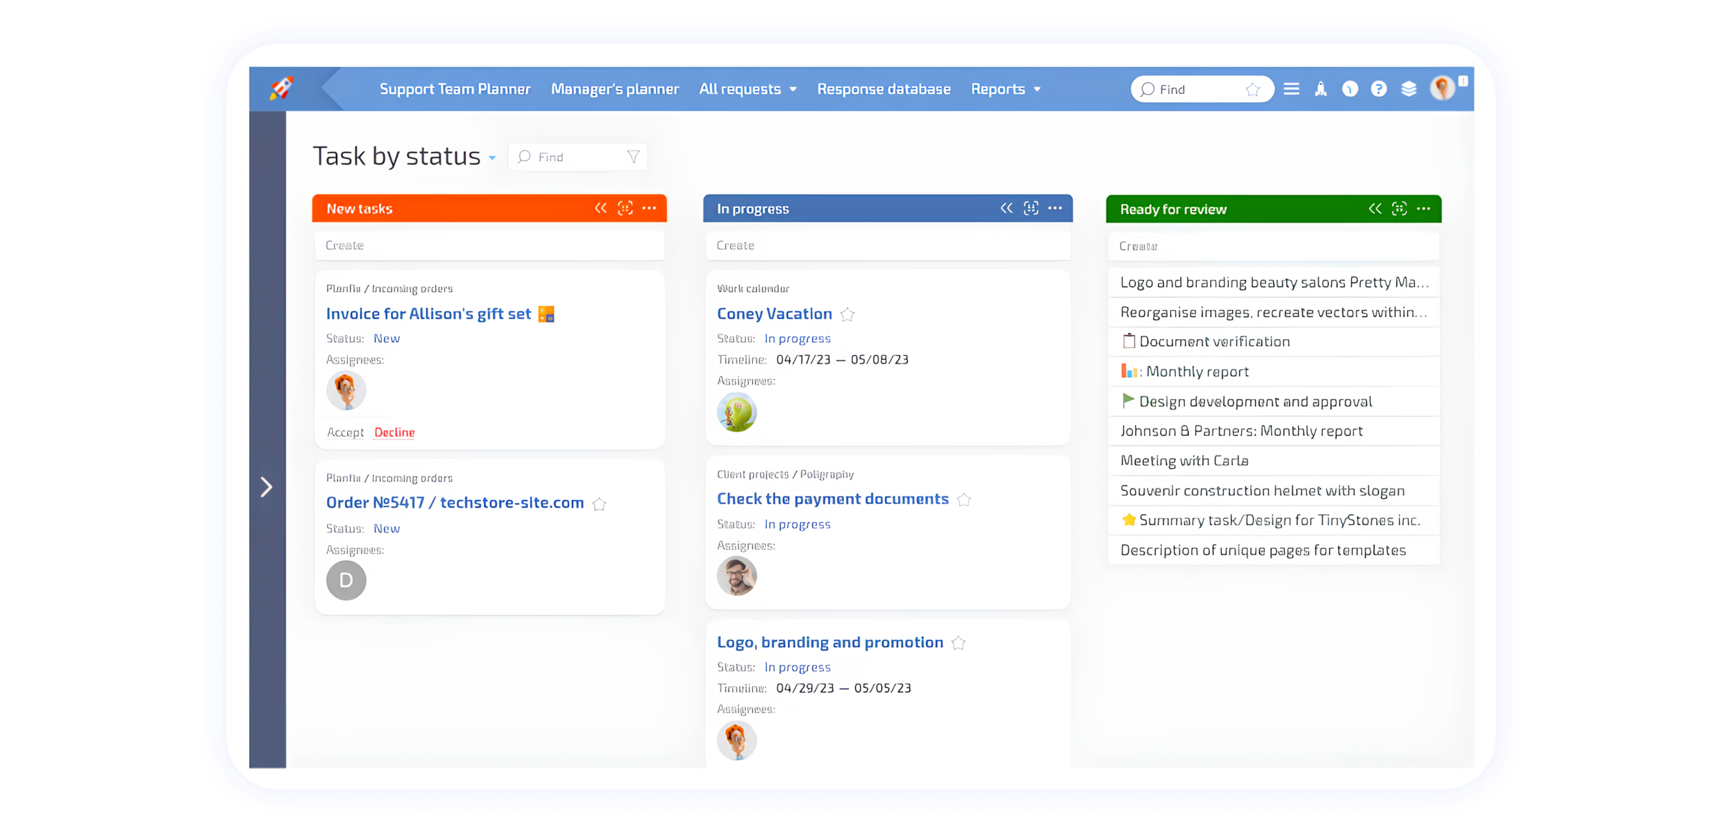1721x834 pixels.
Task: Open Reorganise images, recreate vectors item
Action: tap(1274, 312)
